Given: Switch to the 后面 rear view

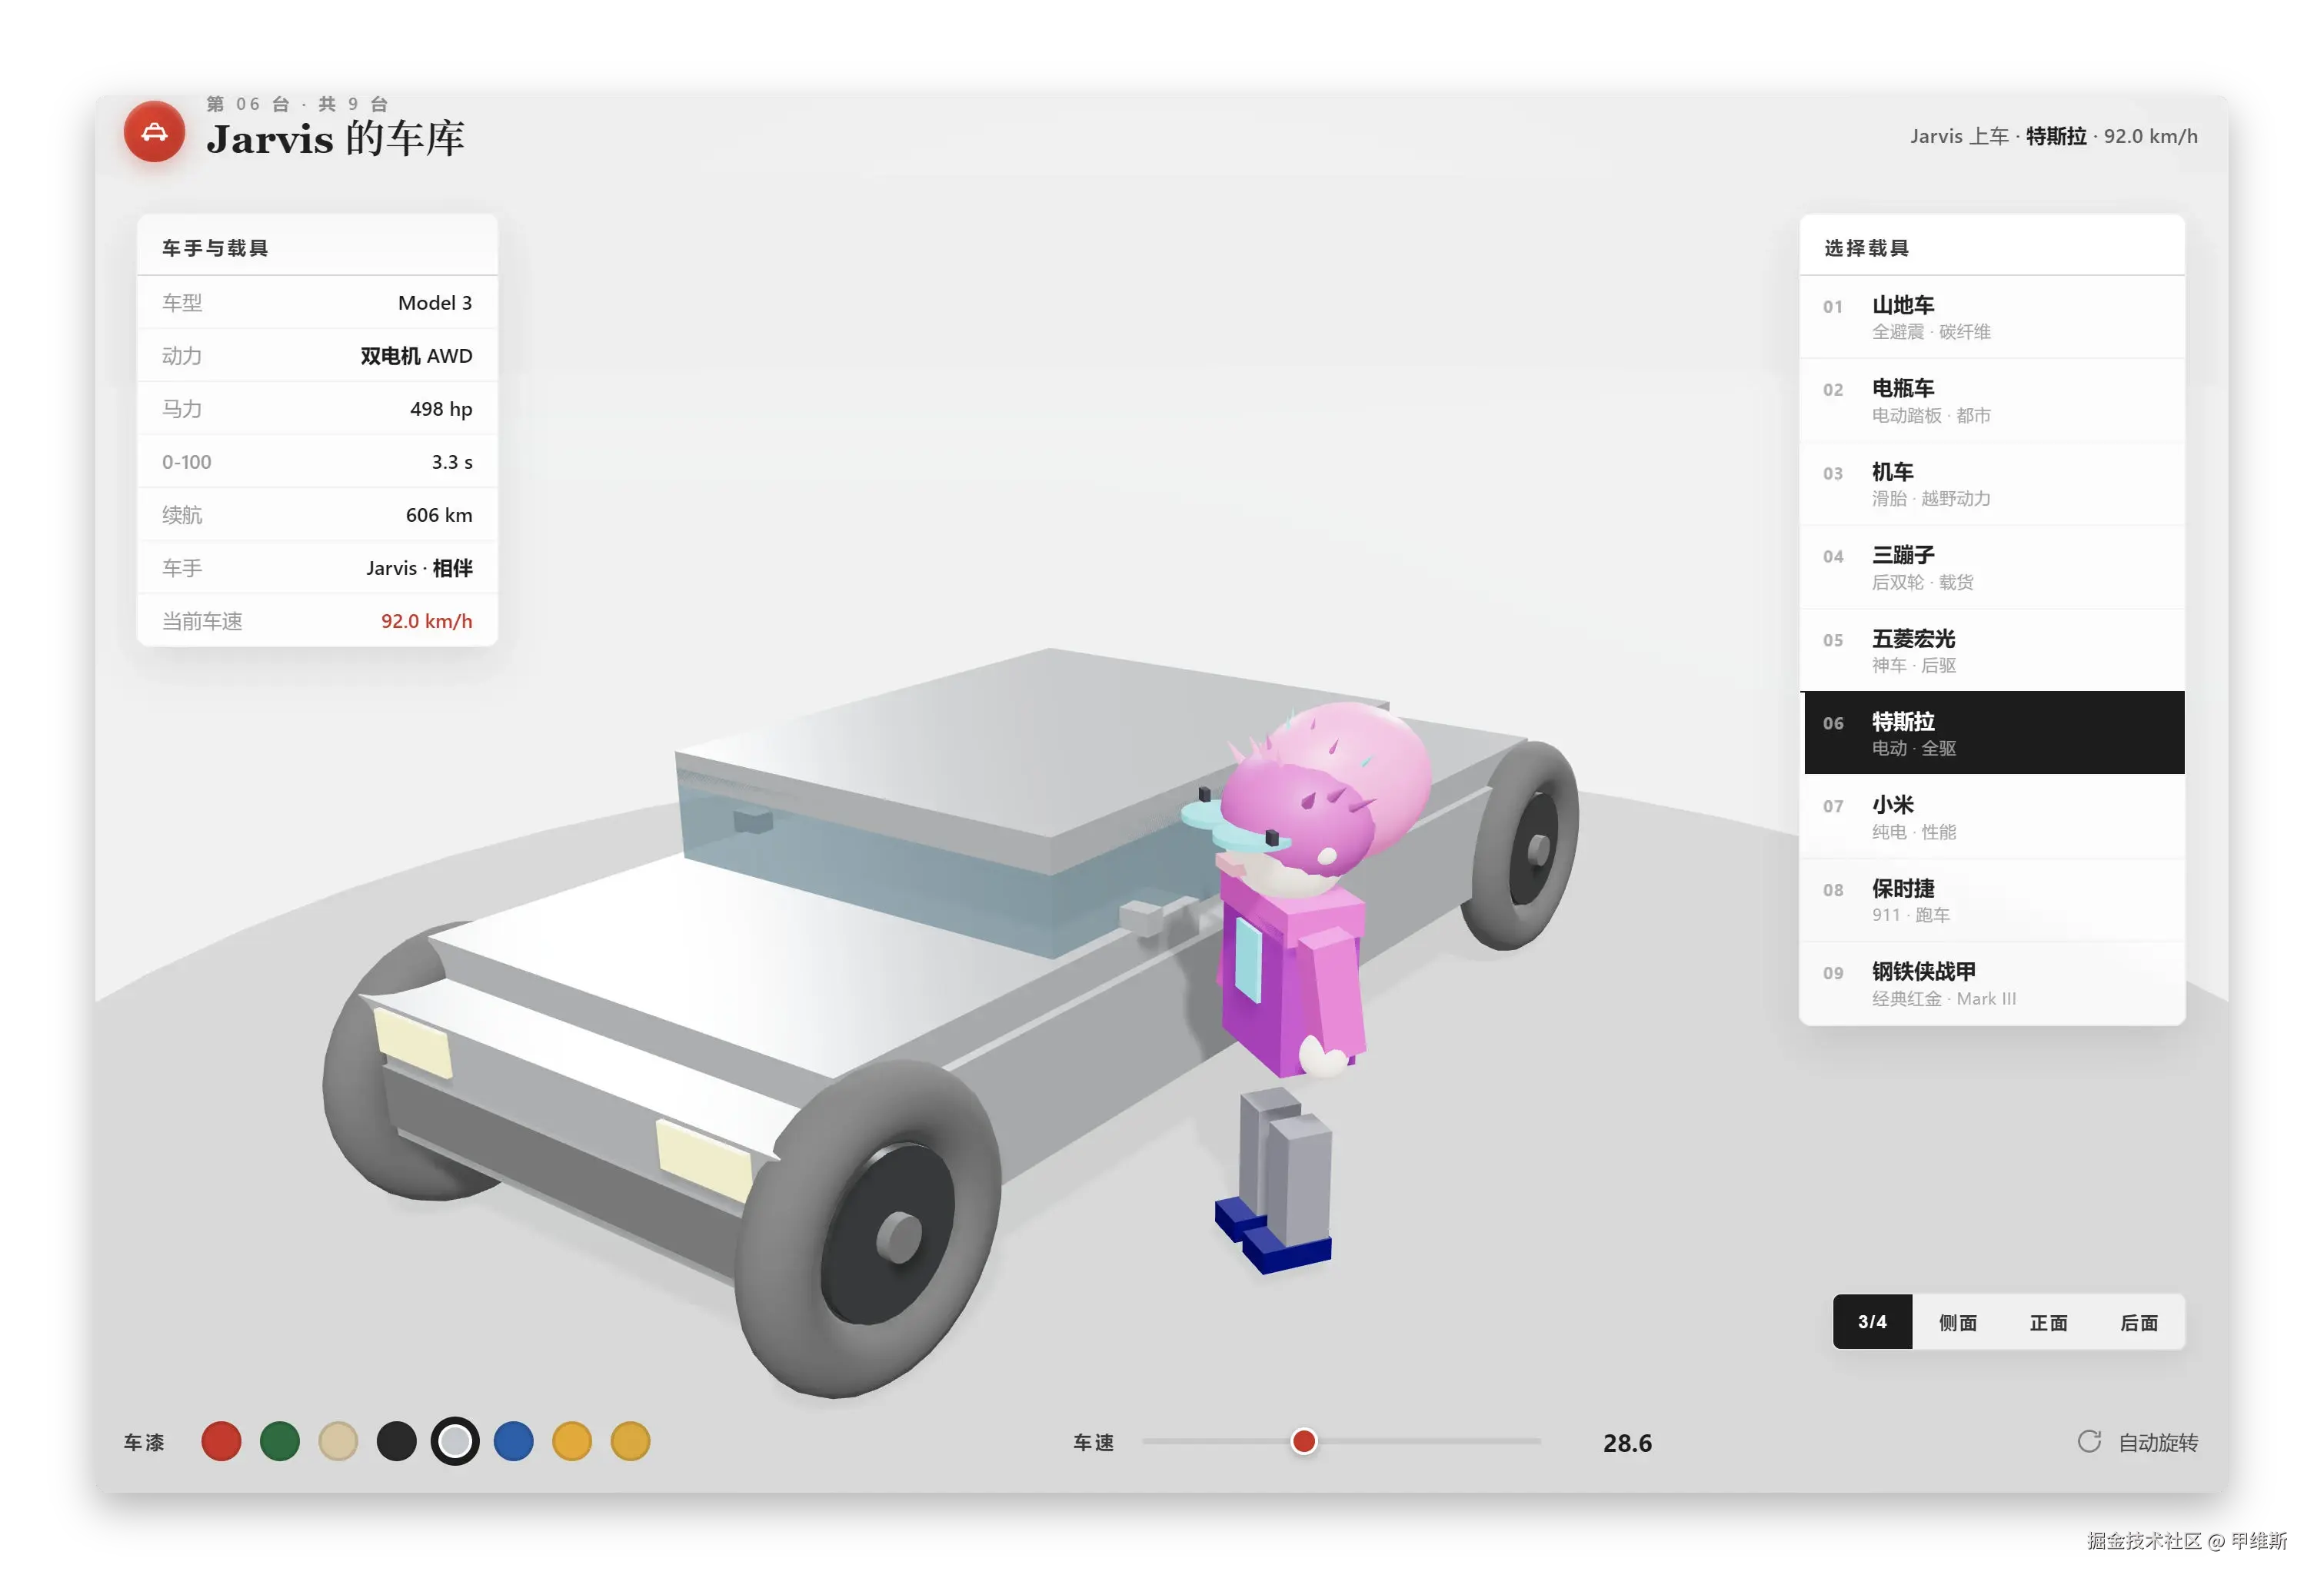Looking at the screenshot, I should 2139,1322.
